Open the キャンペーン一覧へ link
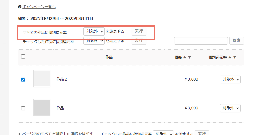This screenshot has height=135, width=255. click(39, 7)
